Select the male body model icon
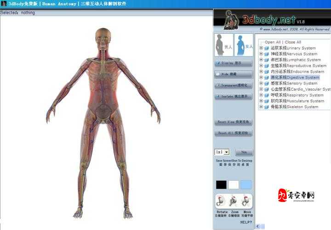The height and width of the screenshot is (230, 331). (x=224, y=45)
